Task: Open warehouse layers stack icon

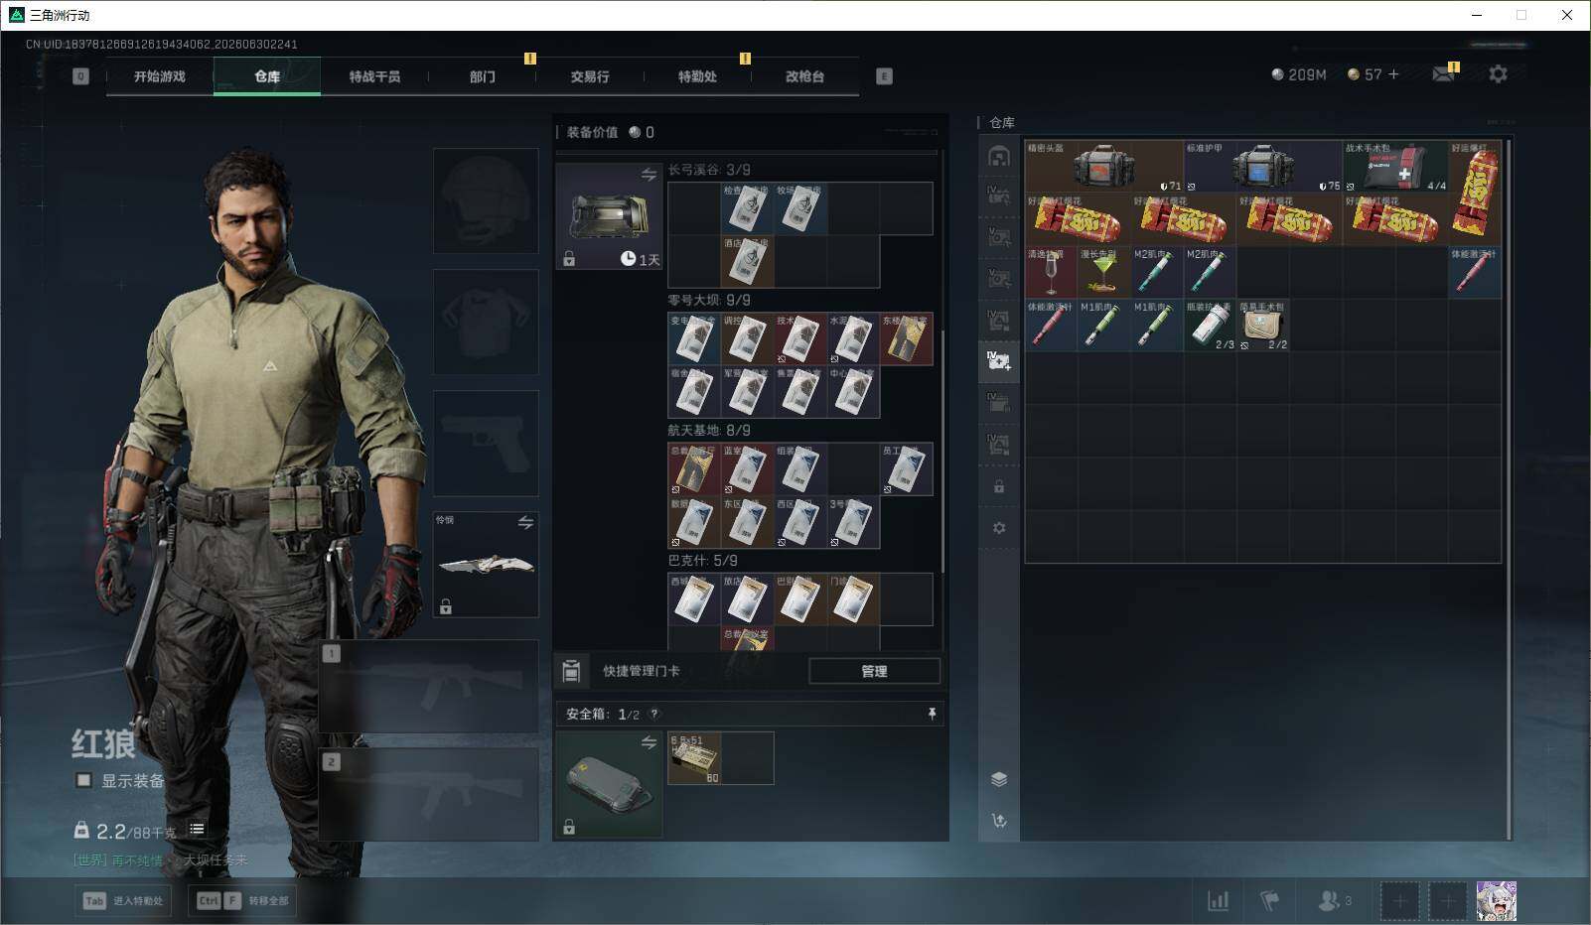Action: (999, 779)
